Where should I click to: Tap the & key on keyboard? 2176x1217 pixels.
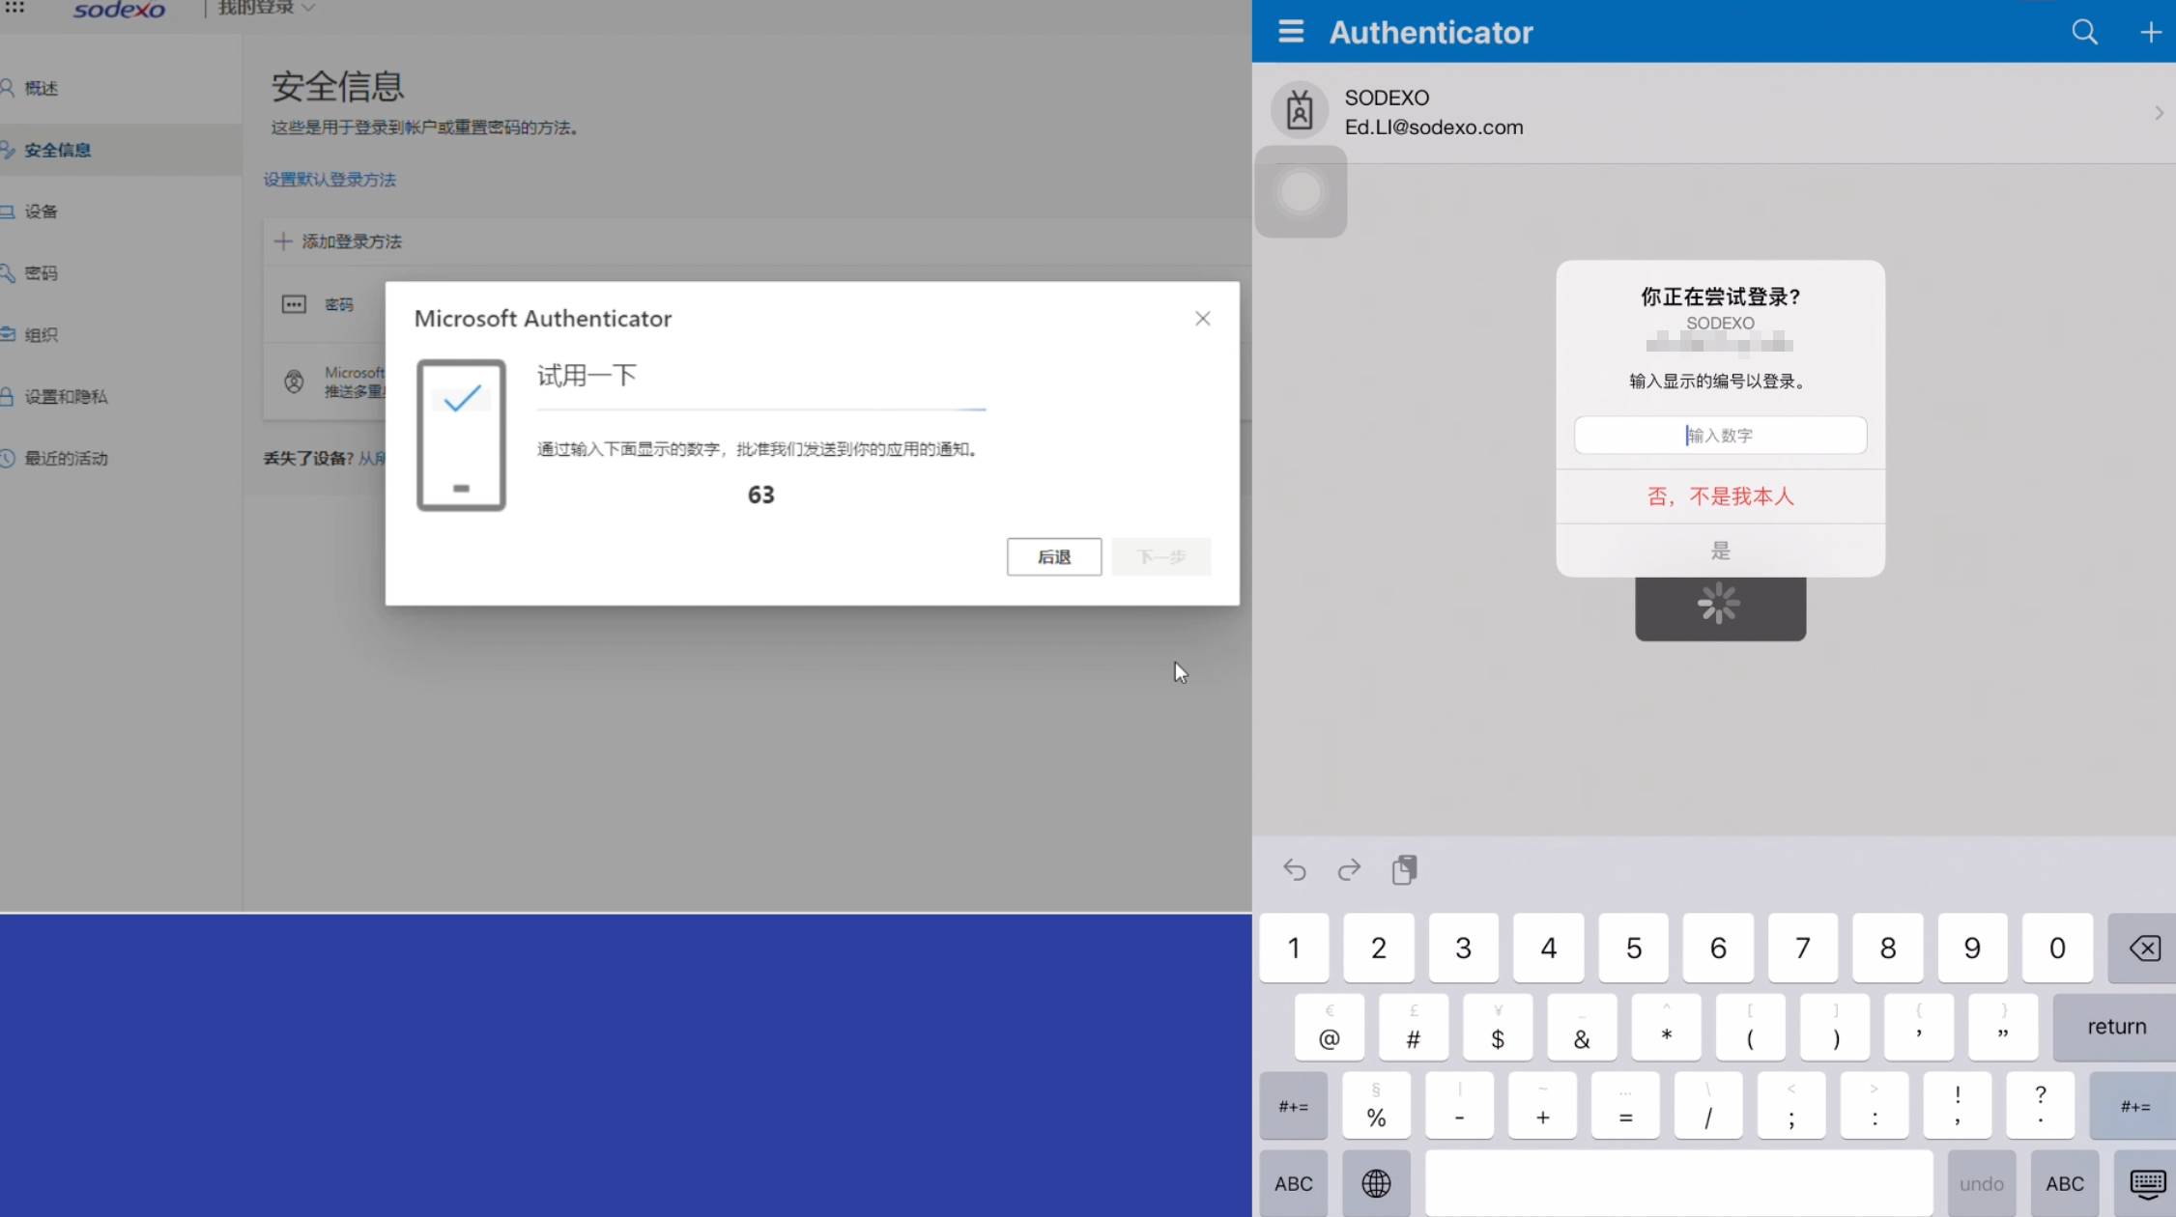[x=1582, y=1027]
